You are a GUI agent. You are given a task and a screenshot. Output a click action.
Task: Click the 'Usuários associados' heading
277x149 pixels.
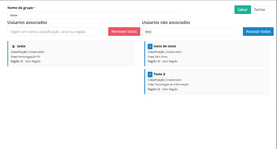pyautogui.click(x=27, y=22)
